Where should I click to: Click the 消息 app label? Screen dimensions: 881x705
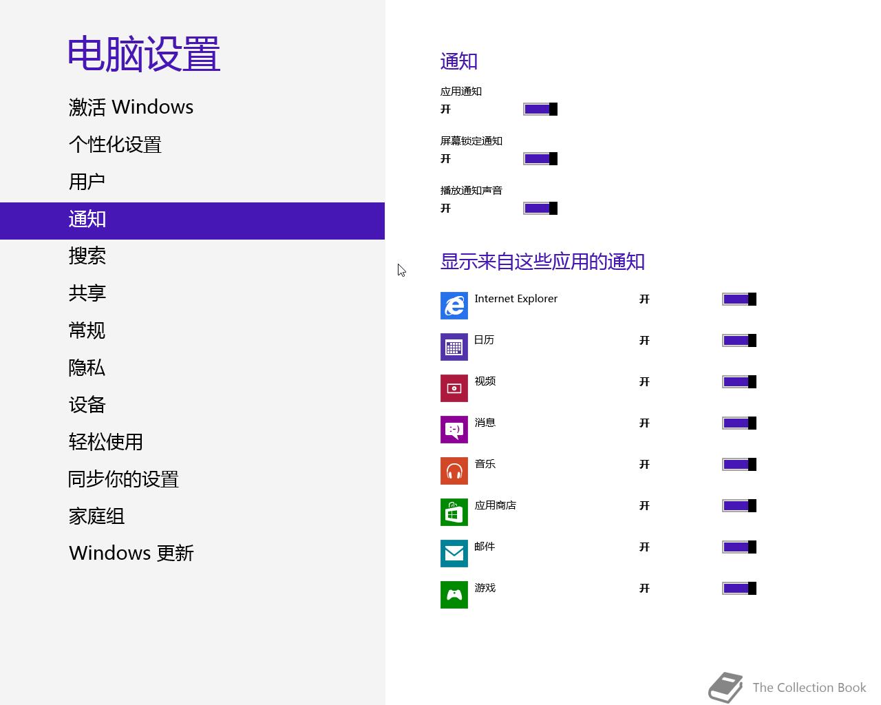[x=485, y=423]
